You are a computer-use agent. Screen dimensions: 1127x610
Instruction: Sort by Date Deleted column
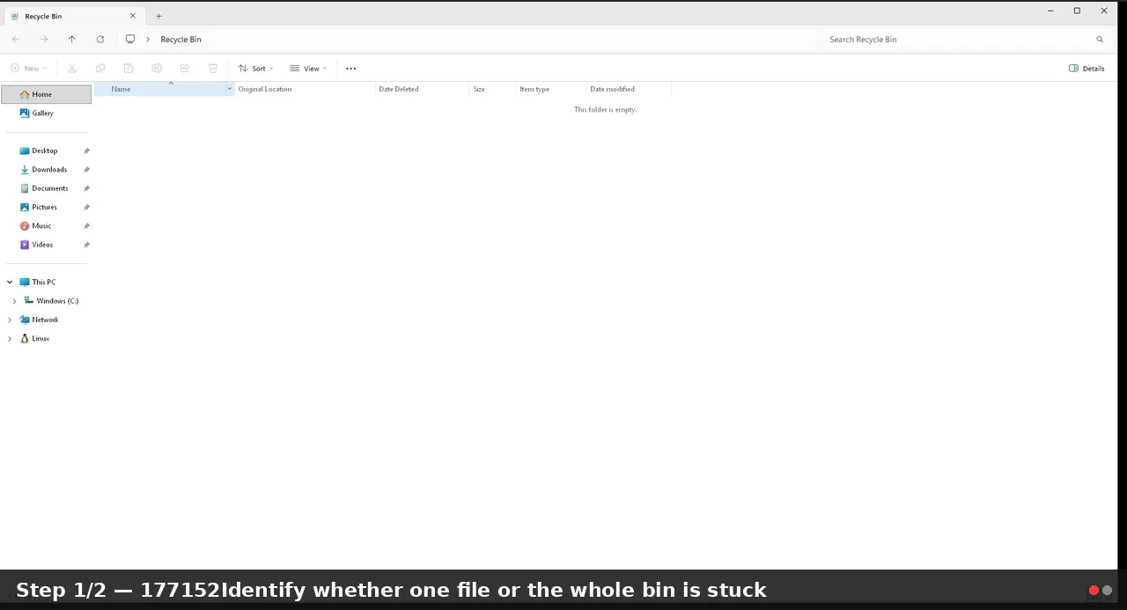click(x=422, y=89)
